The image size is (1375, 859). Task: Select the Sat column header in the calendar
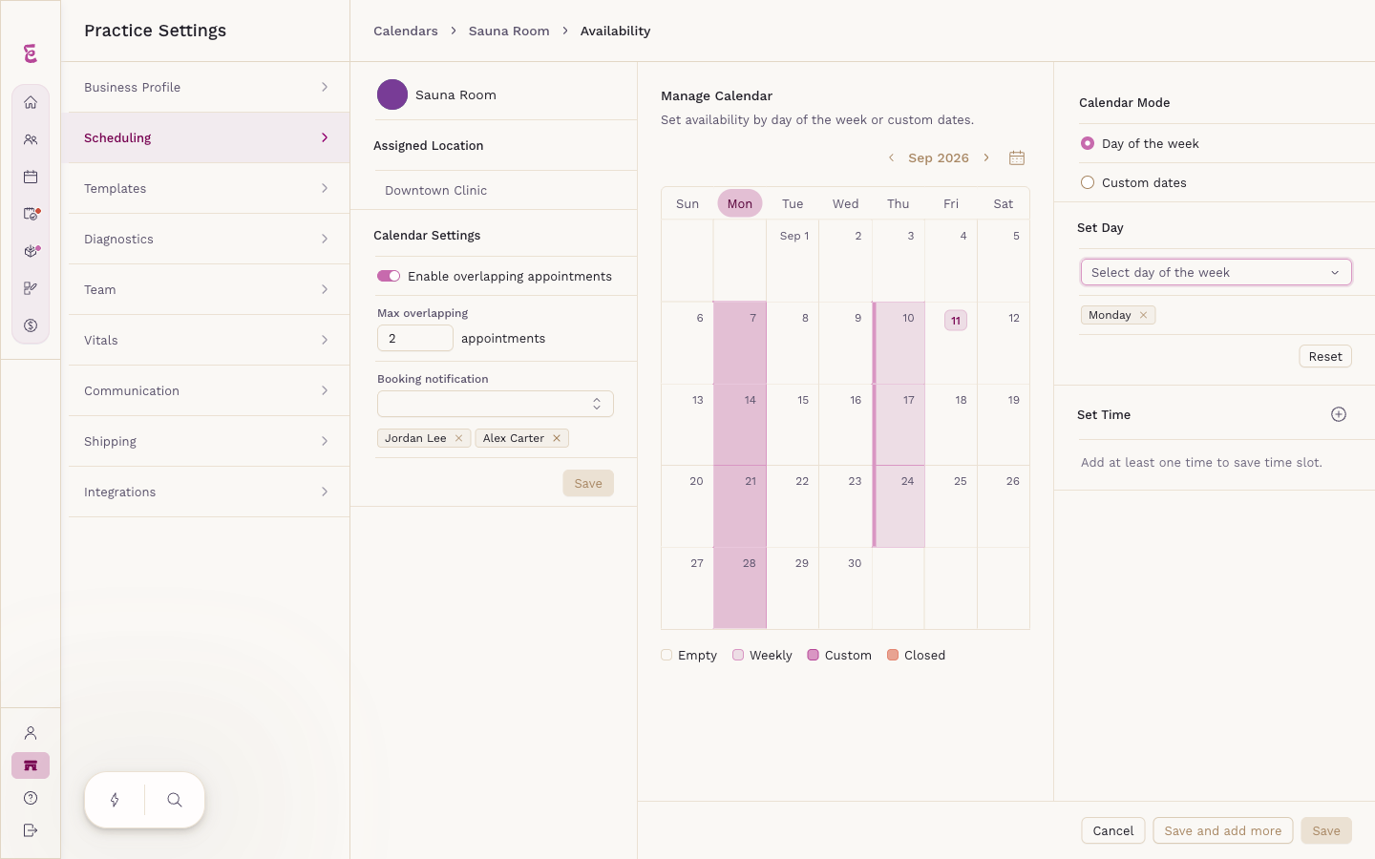click(x=1004, y=203)
